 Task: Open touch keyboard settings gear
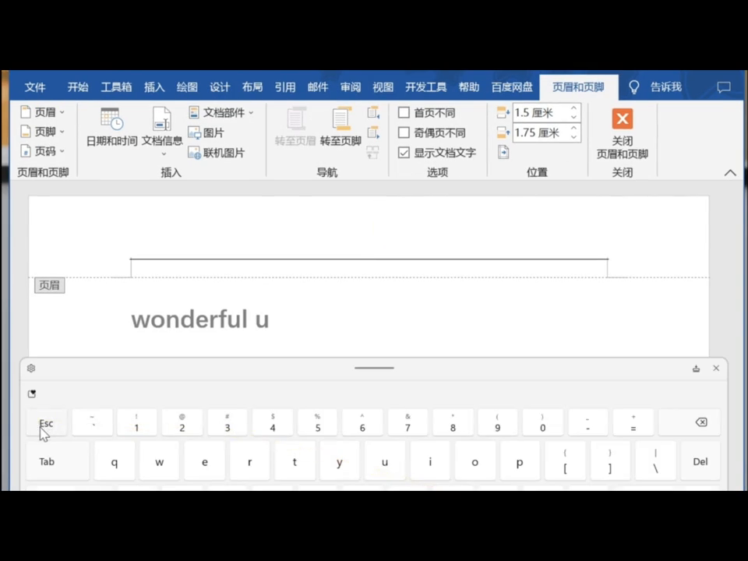point(31,369)
